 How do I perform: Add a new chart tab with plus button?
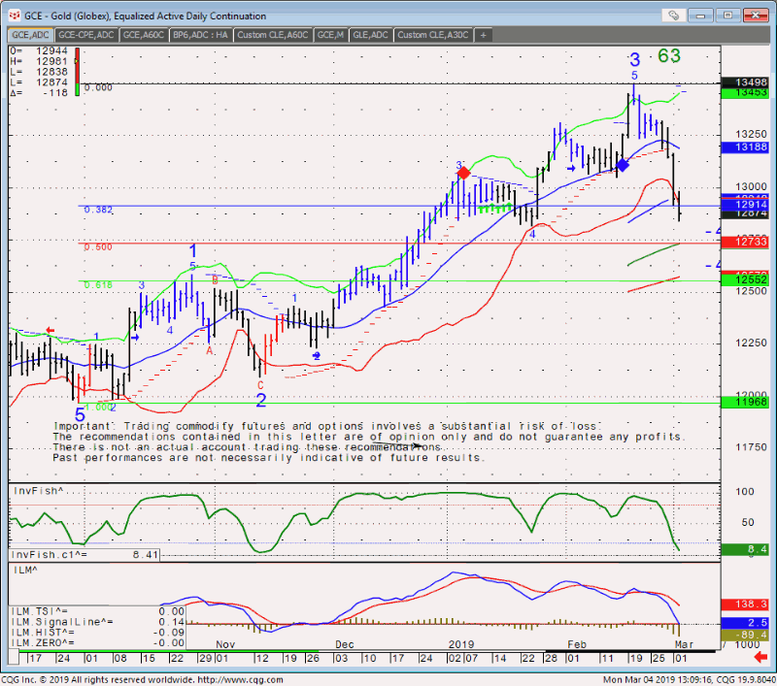click(x=484, y=35)
